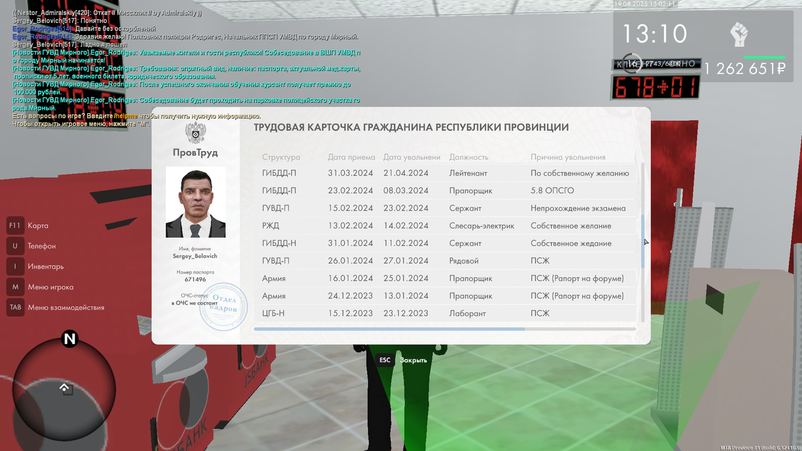Click the Дата увольнени column header
The height and width of the screenshot is (451, 802).
tap(412, 157)
